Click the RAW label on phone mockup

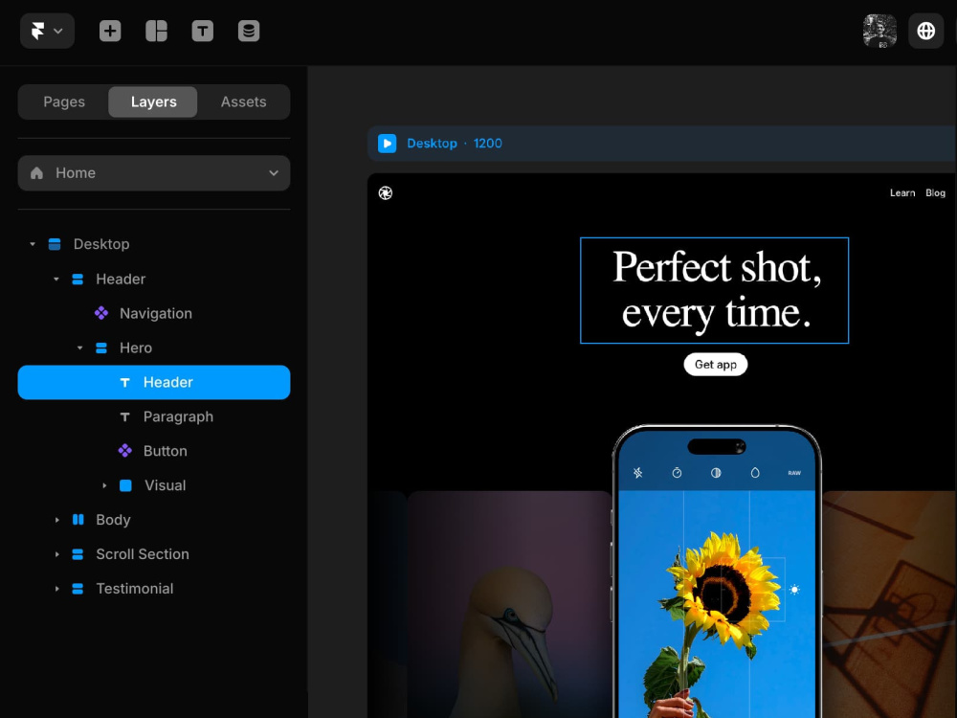point(794,473)
